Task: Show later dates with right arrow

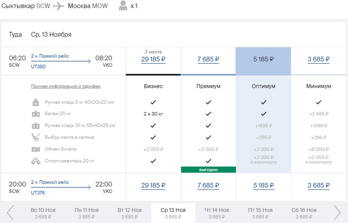Action: (x=337, y=212)
